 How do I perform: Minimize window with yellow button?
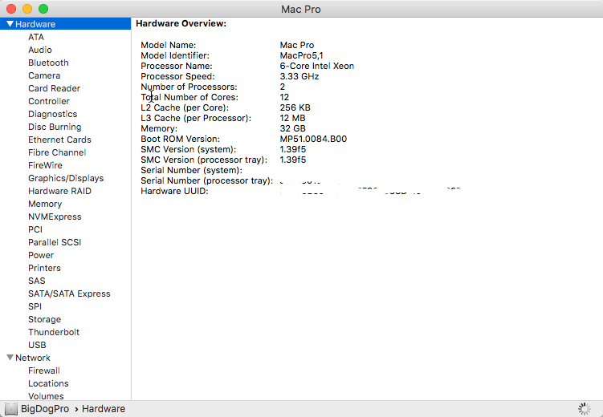pyautogui.click(x=27, y=9)
